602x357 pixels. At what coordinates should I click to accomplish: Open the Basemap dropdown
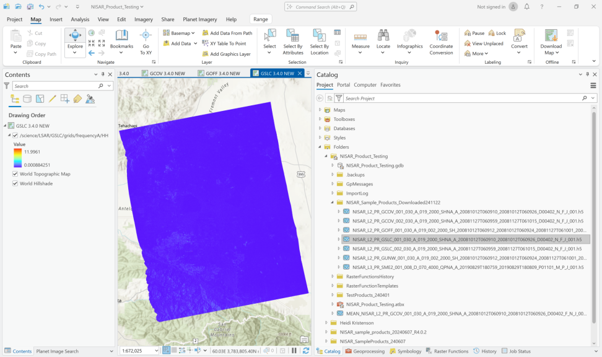pyautogui.click(x=179, y=33)
